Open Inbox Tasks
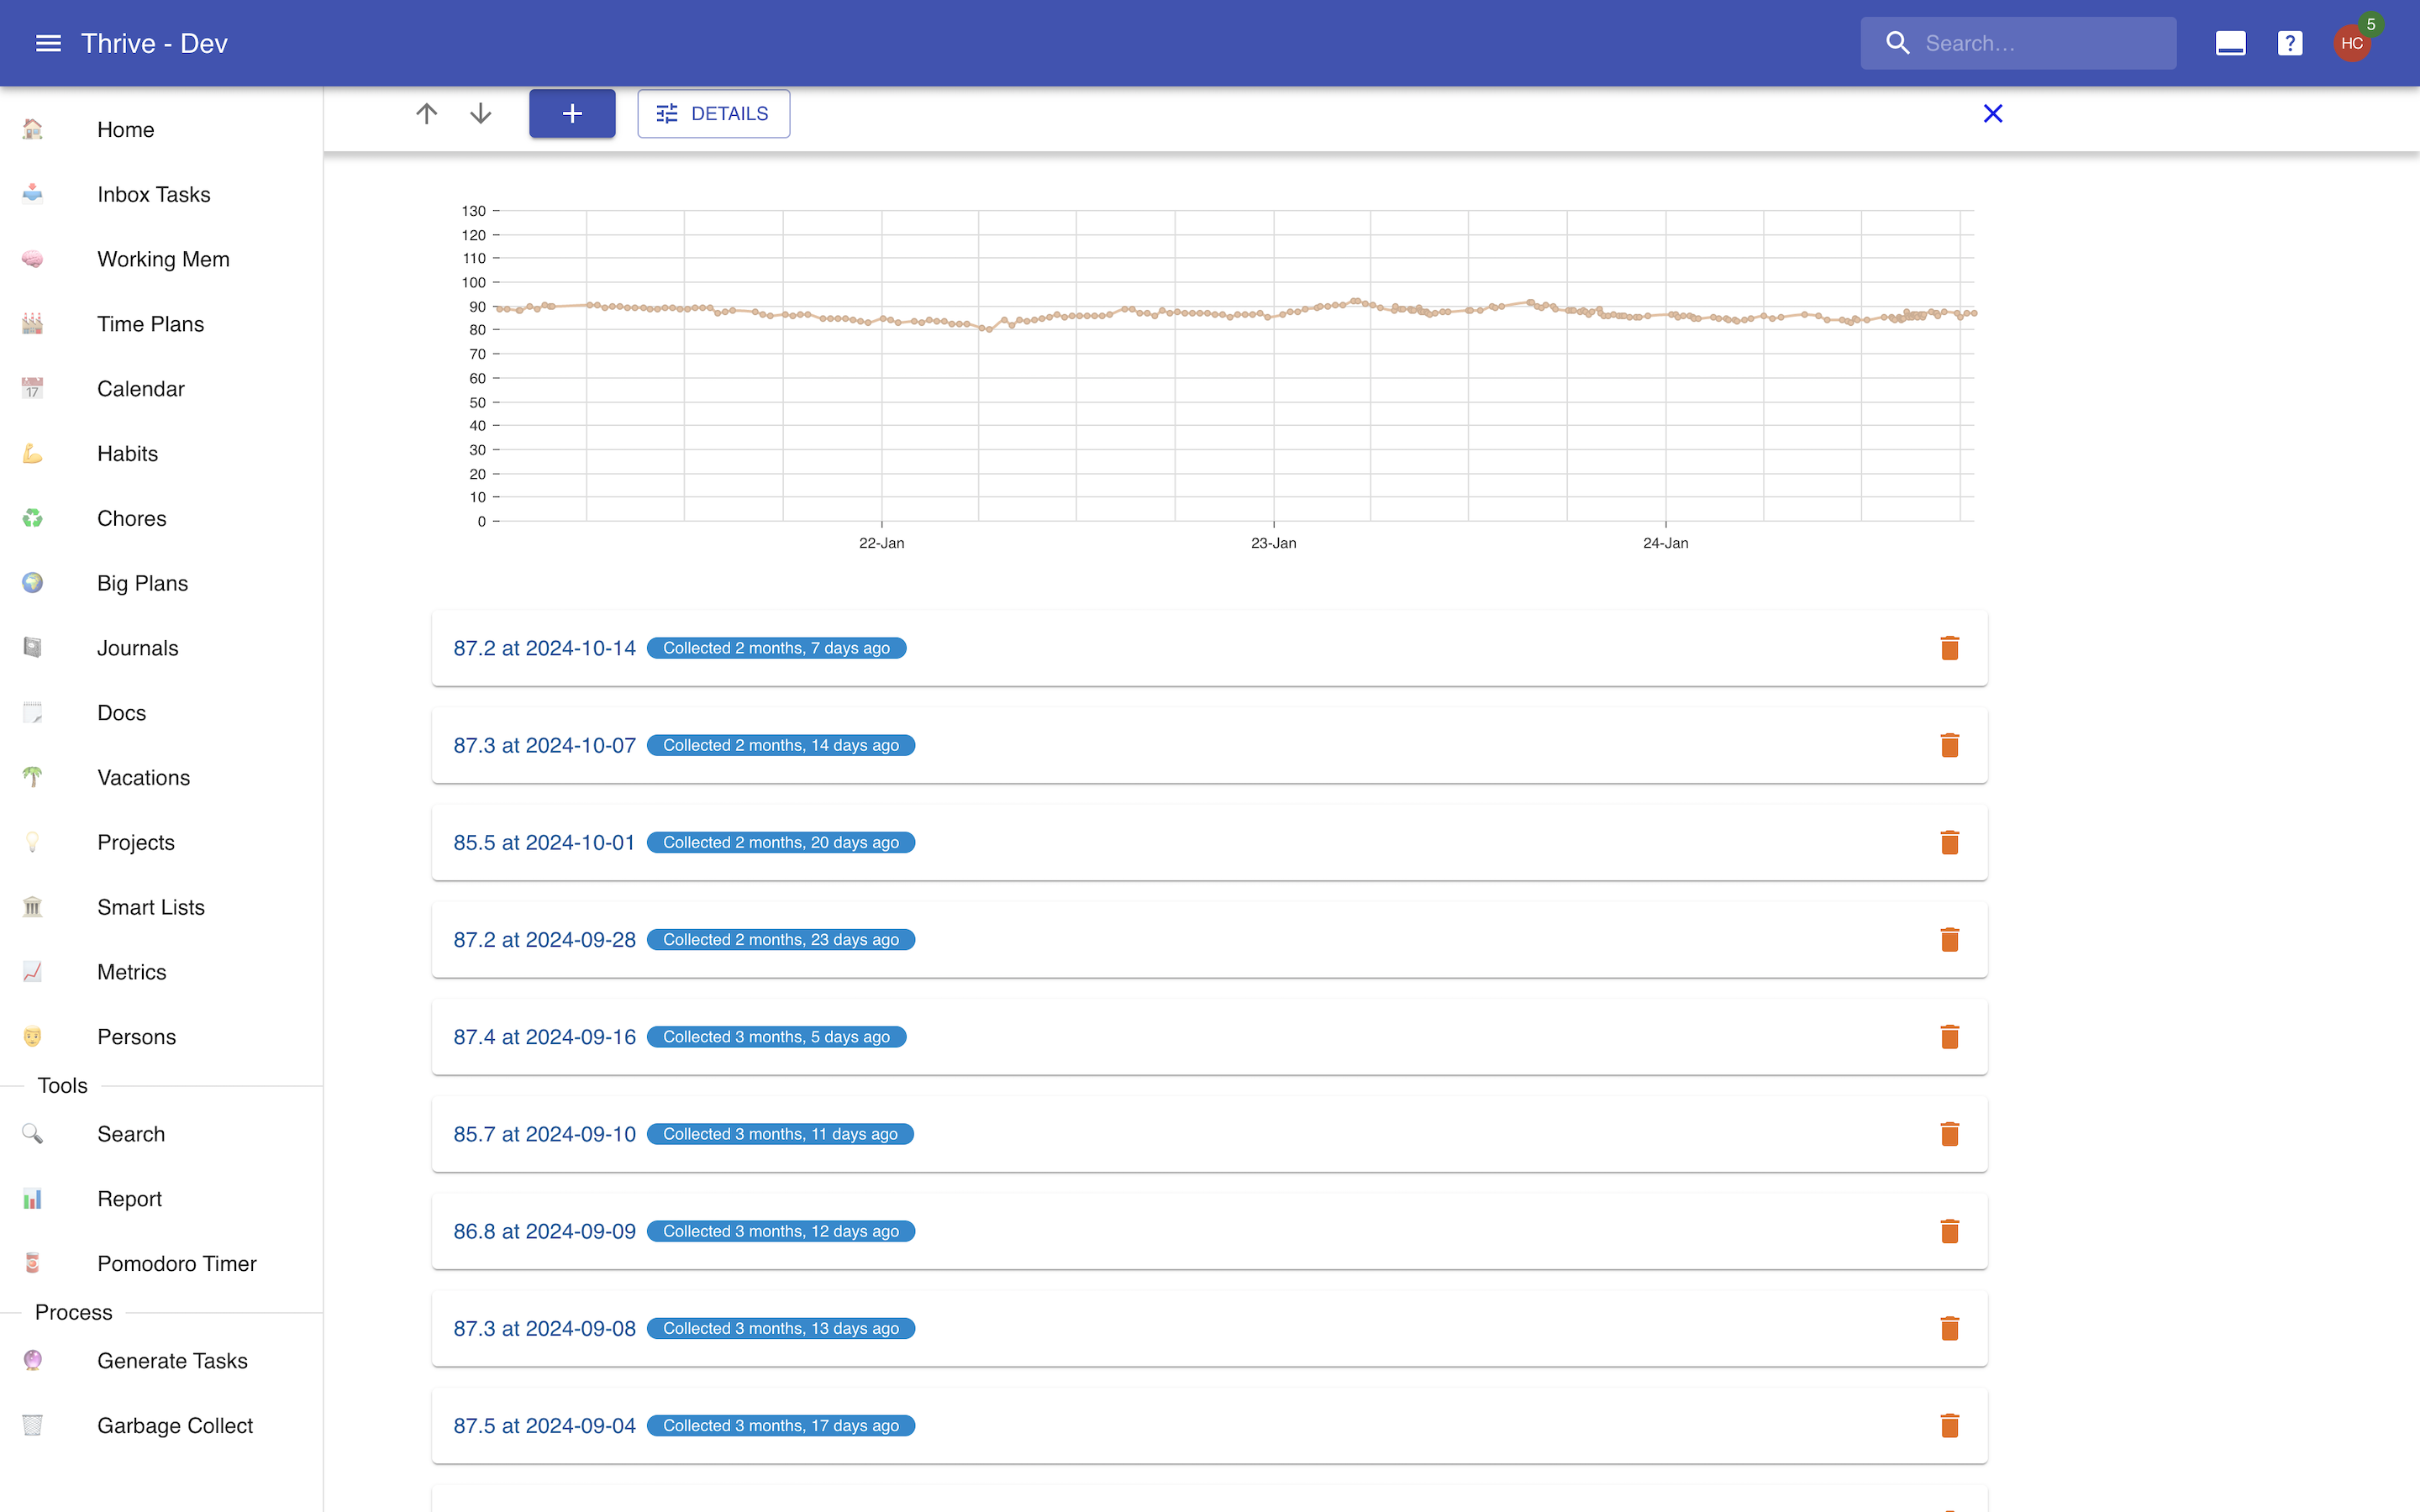 (x=154, y=194)
